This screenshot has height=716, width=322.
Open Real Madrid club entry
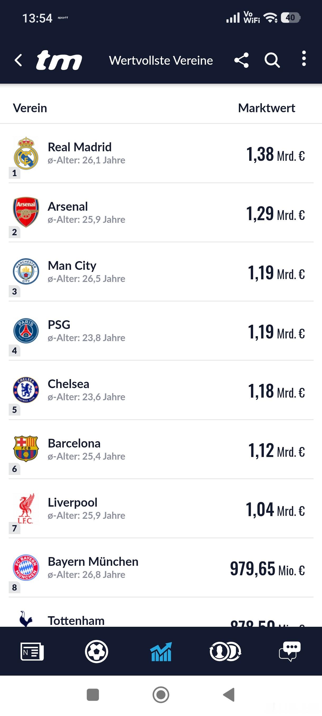(161, 153)
